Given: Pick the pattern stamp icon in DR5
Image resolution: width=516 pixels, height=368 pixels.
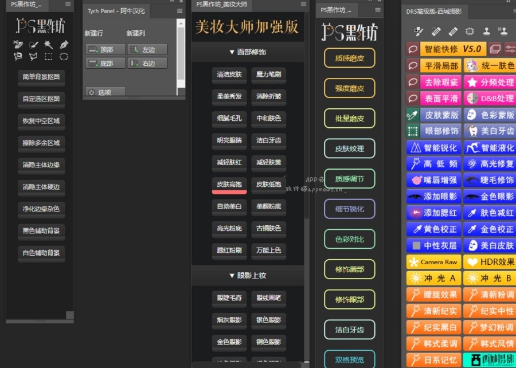Looking at the screenshot, I should [x=502, y=32].
